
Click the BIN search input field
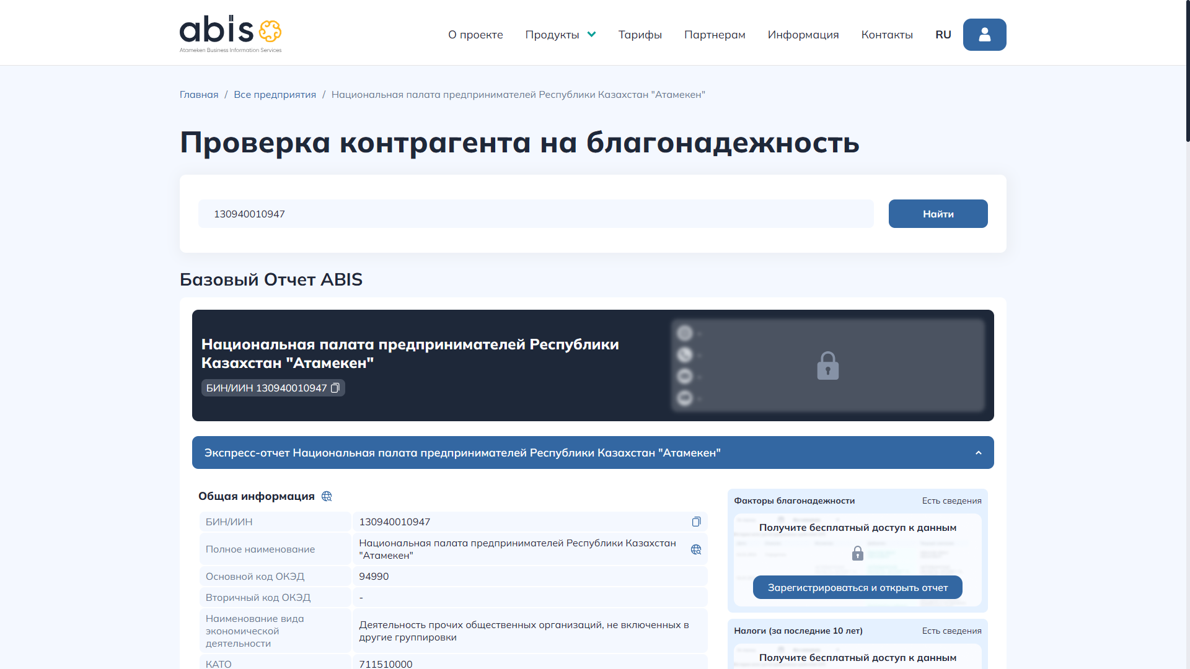[535, 214]
